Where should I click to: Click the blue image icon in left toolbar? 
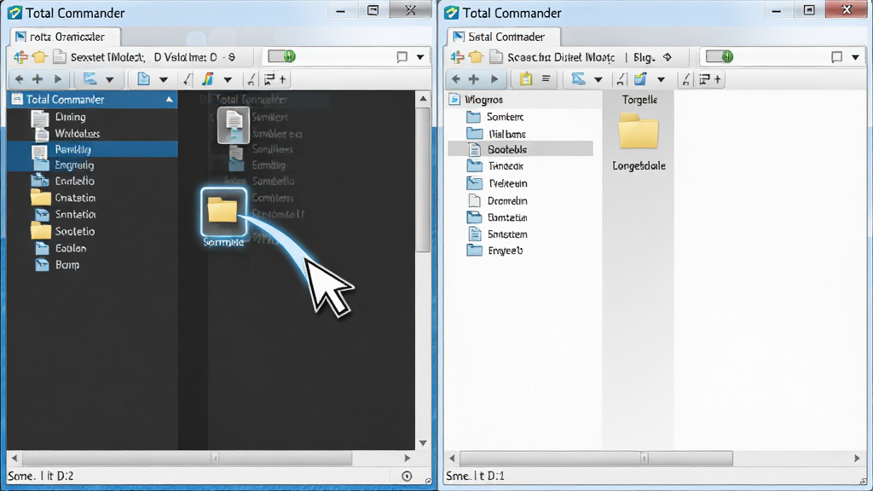coord(90,78)
